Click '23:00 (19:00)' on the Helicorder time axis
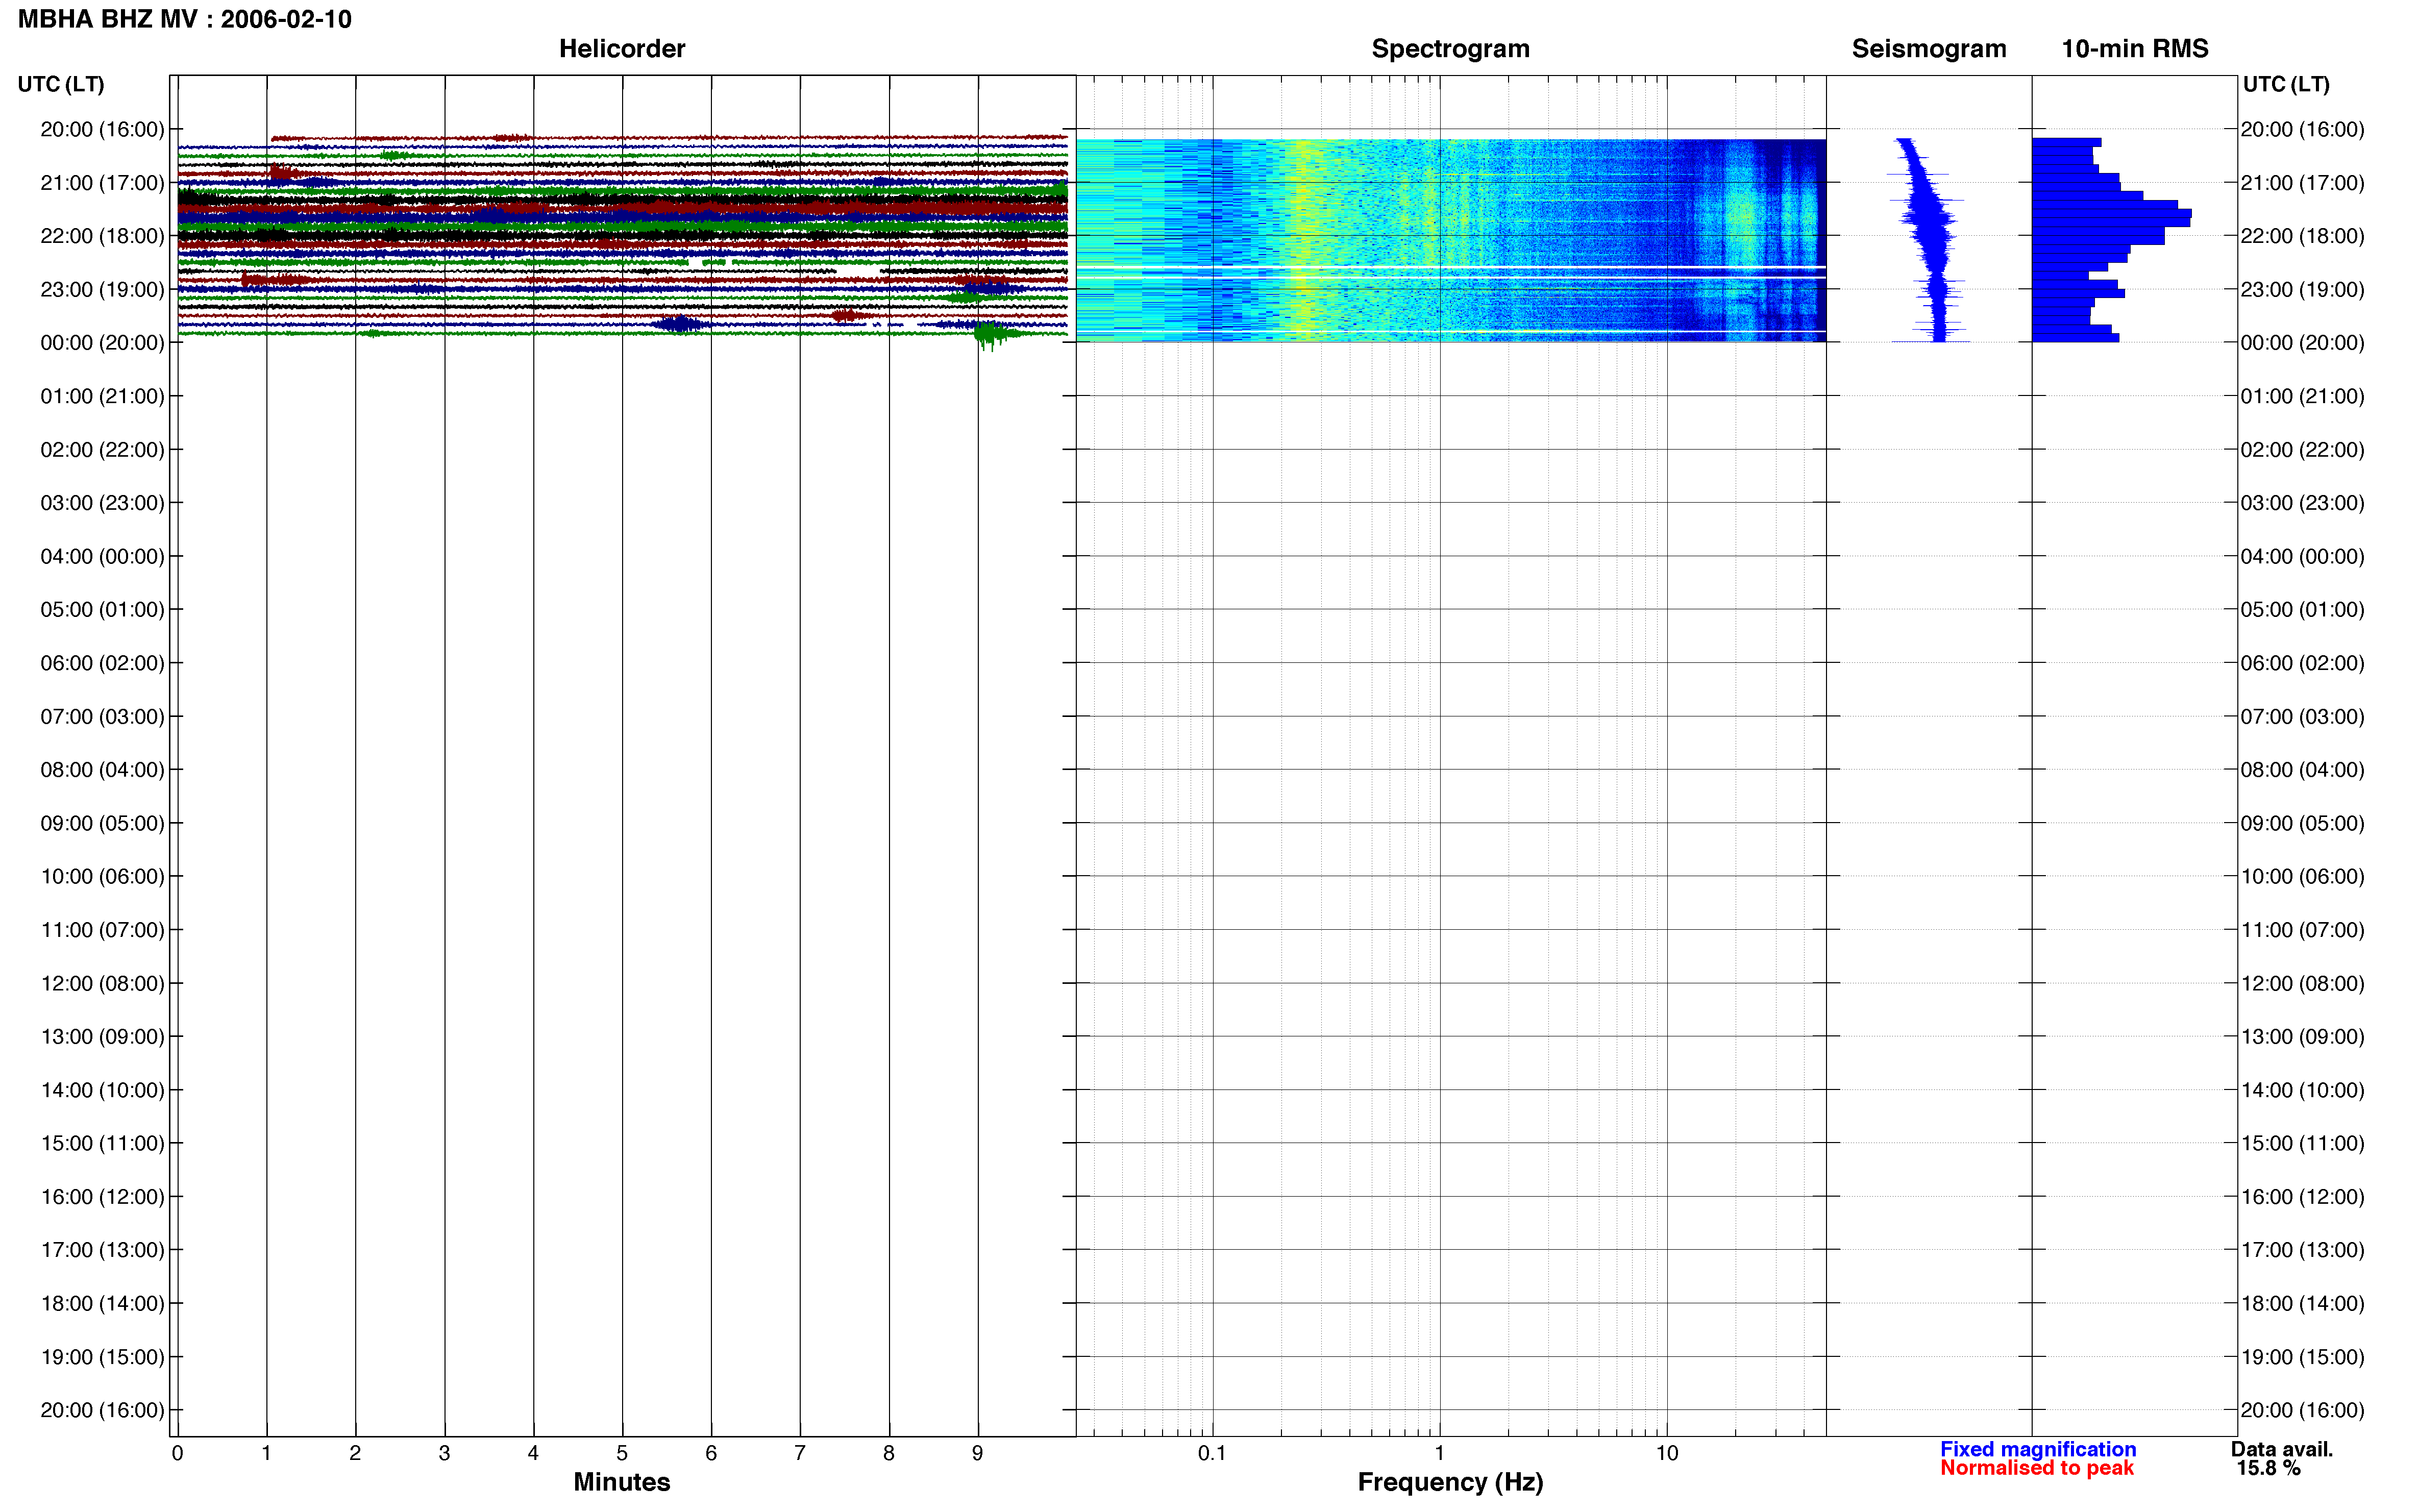Screen dimensions: 2419x1512 pos(102,290)
